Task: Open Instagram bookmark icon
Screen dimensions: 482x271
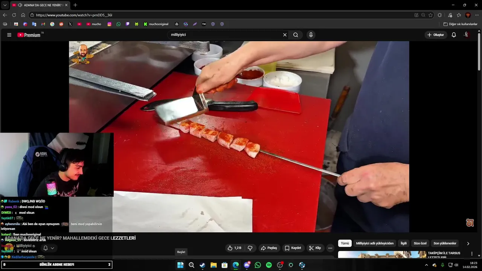Action: pyautogui.click(x=109, y=24)
